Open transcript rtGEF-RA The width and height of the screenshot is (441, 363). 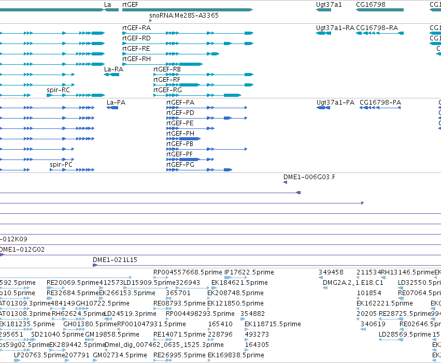pos(137,28)
